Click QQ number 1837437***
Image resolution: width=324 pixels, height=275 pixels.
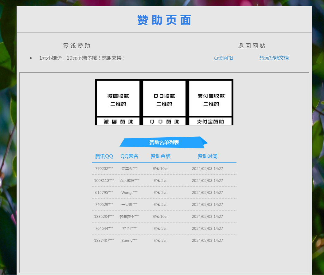pyautogui.click(x=104, y=241)
